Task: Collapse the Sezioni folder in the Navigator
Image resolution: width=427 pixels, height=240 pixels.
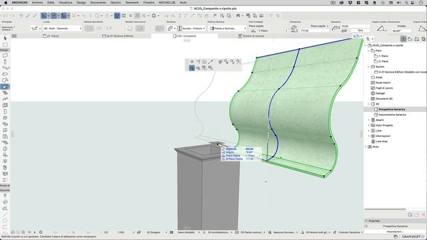Action: click(x=369, y=67)
